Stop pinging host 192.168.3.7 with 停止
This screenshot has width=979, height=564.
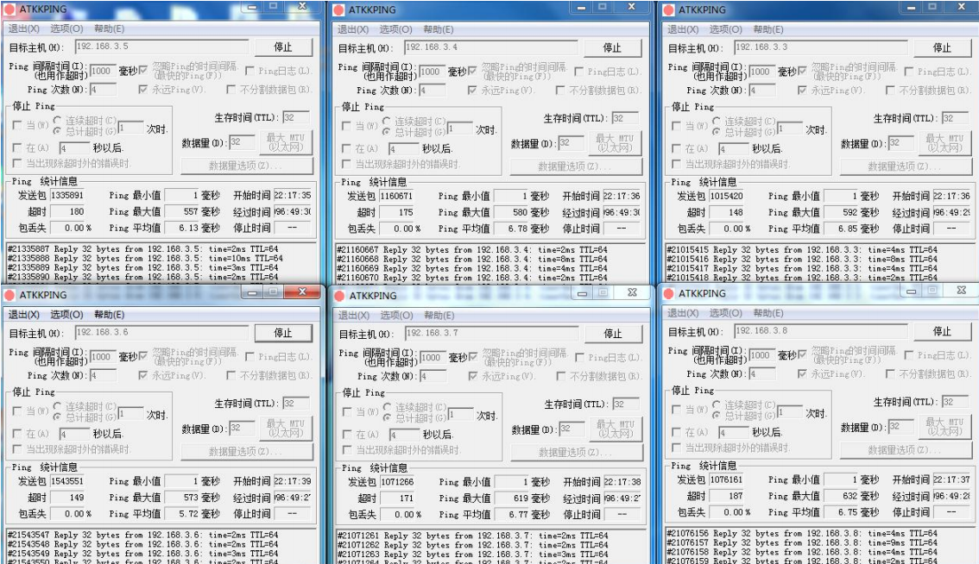pos(612,334)
